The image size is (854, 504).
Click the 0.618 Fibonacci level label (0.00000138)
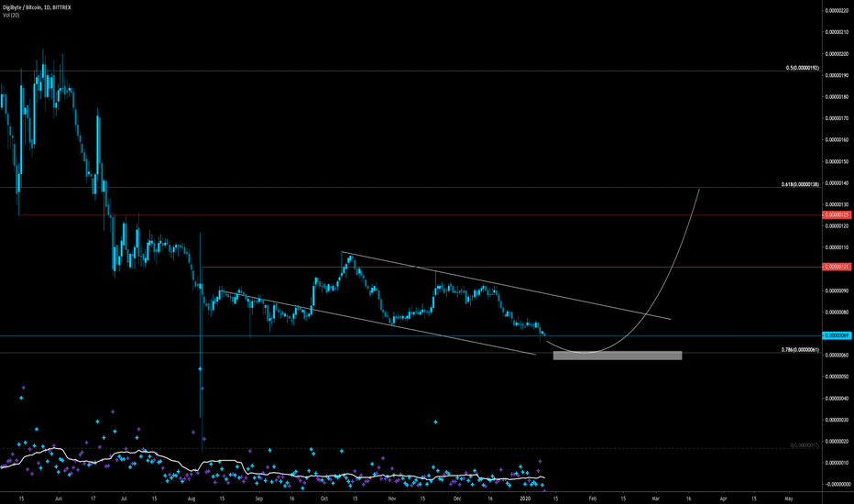[x=800, y=185]
